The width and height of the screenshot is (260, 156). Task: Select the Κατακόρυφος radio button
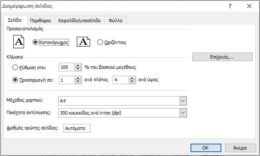[35, 42]
